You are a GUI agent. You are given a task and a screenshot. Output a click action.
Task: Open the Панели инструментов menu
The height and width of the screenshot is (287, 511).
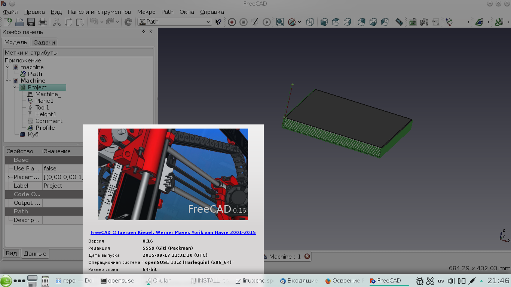pos(100,12)
